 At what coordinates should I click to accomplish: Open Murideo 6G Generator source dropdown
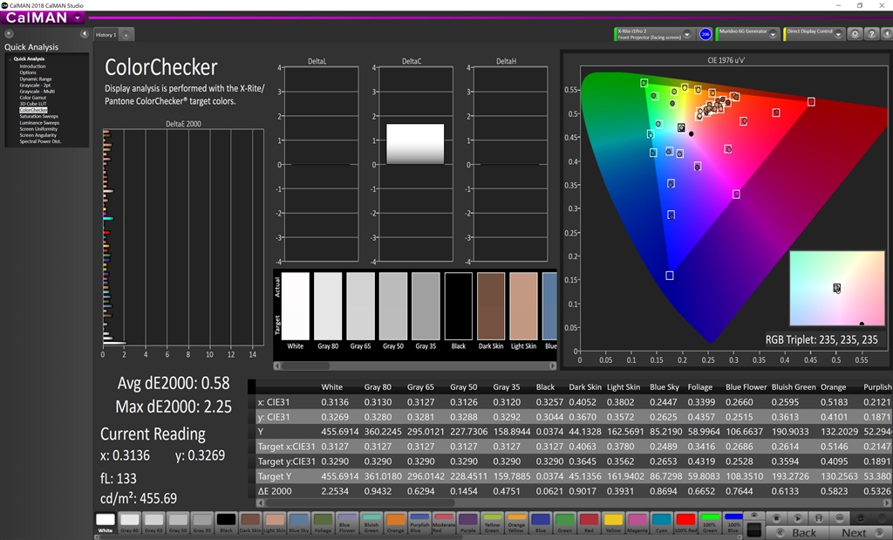(773, 34)
